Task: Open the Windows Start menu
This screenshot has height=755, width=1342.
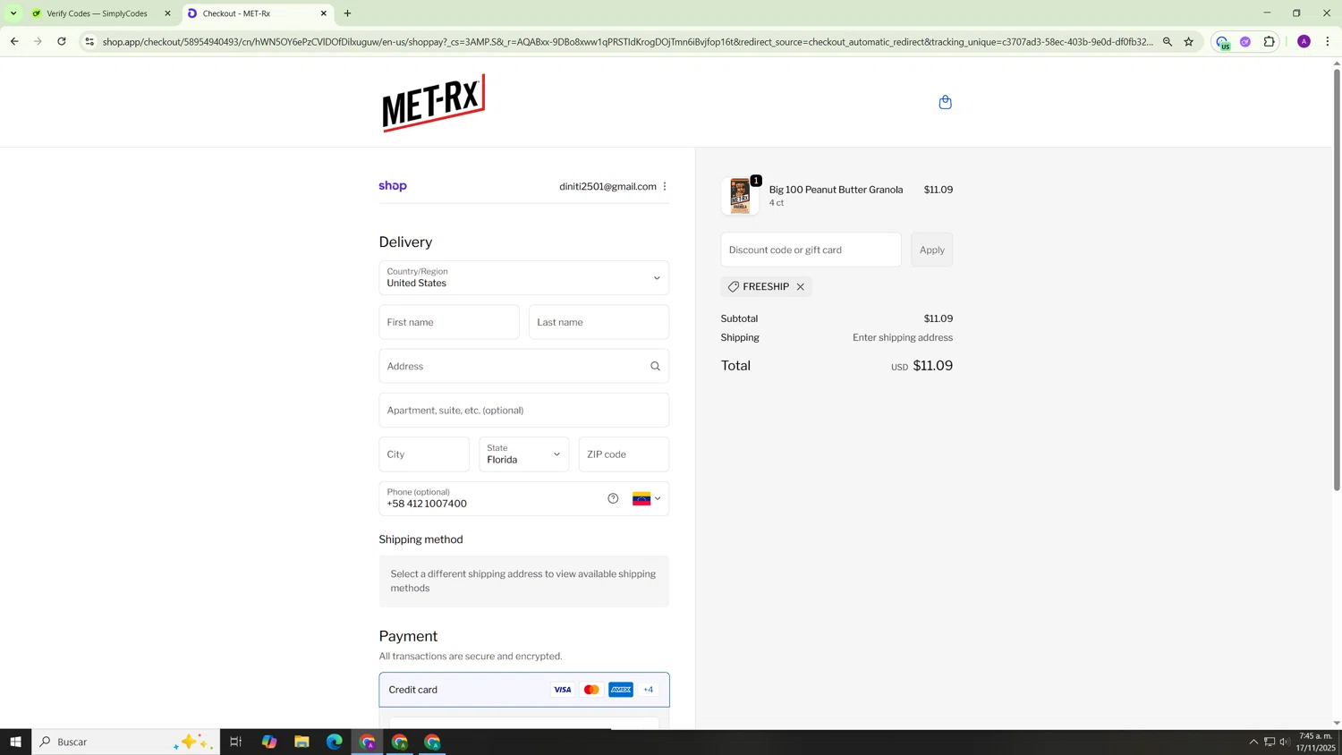Action: coord(15,742)
